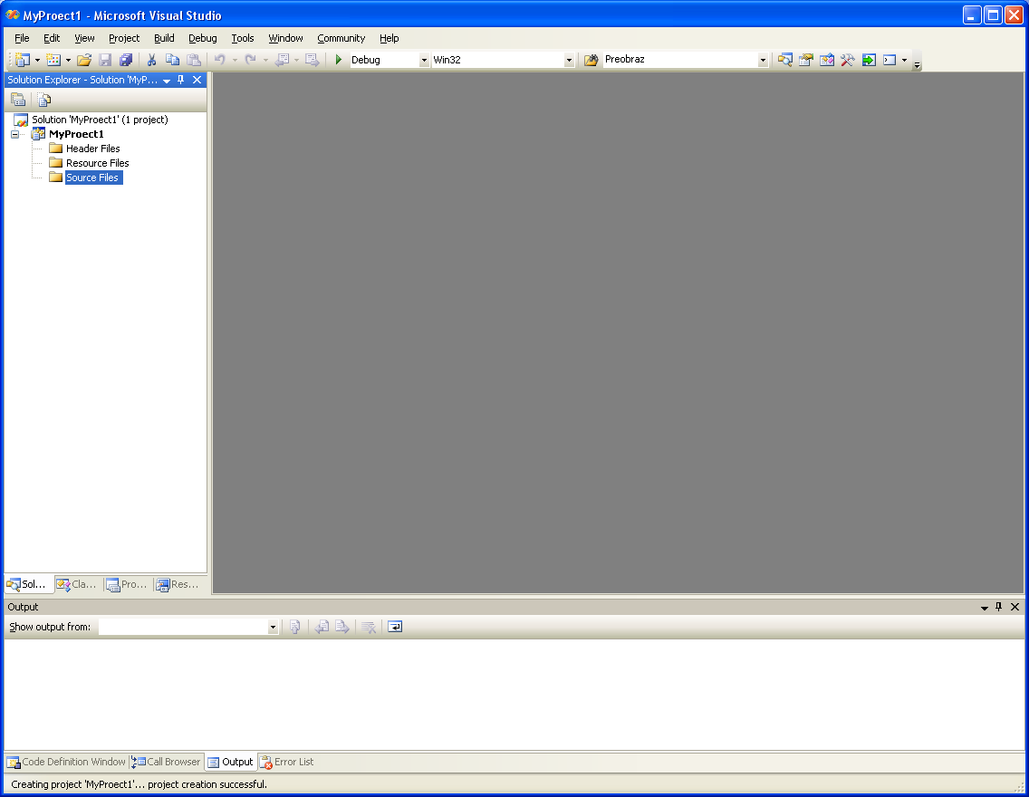Image resolution: width=1029 pixels, height=797 pixels.
Task: Switch to Class View tab
Action: click(x=77, y=584)
